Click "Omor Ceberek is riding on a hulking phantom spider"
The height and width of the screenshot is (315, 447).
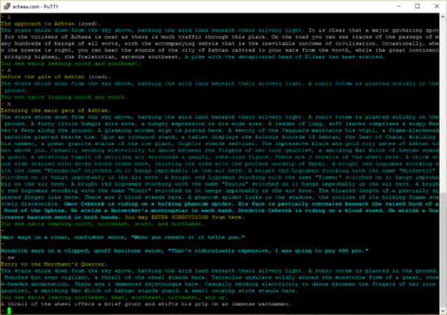point(148,204)
